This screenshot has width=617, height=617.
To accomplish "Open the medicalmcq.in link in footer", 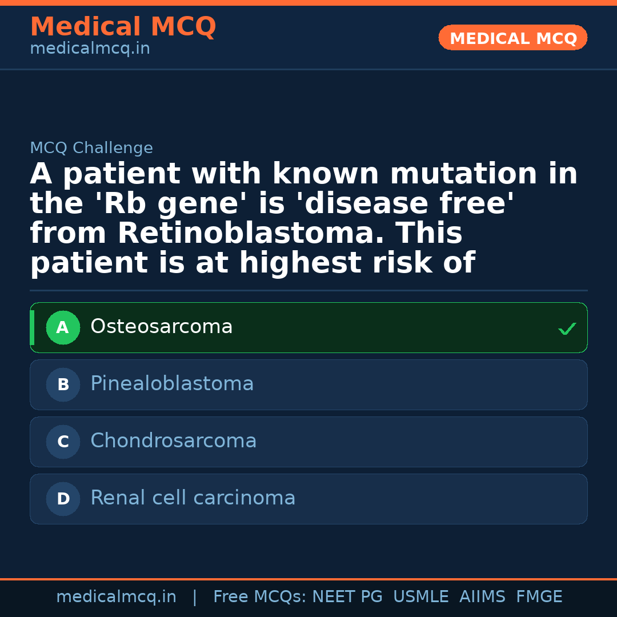I will click(x=116, y=597).
